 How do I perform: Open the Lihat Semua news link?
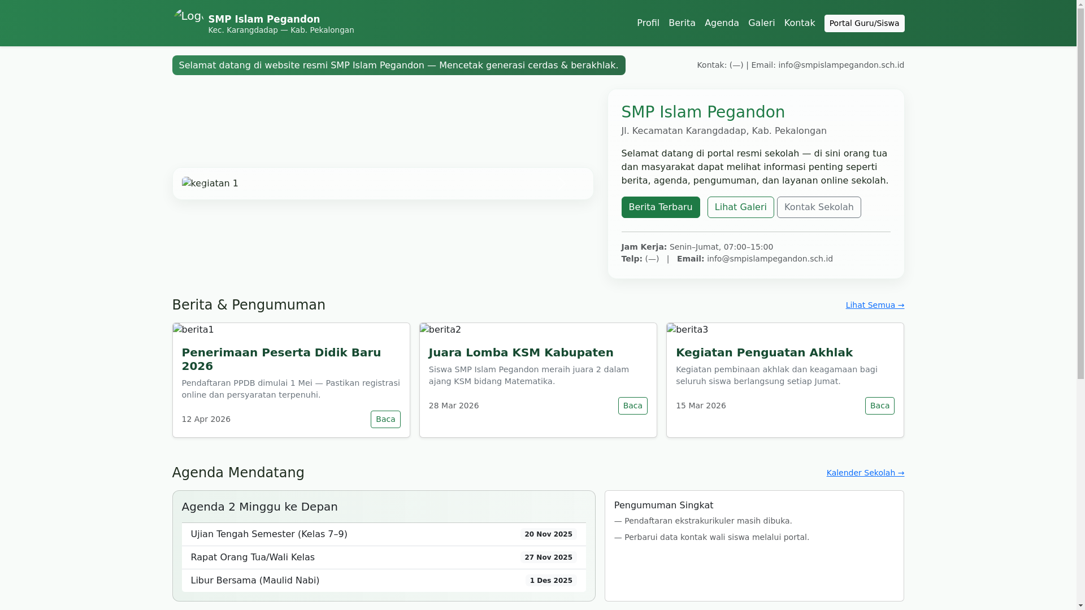click(x=875, y=305)
